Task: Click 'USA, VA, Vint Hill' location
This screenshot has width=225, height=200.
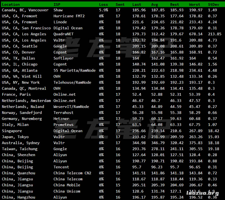Action: [x=22, y=76]
